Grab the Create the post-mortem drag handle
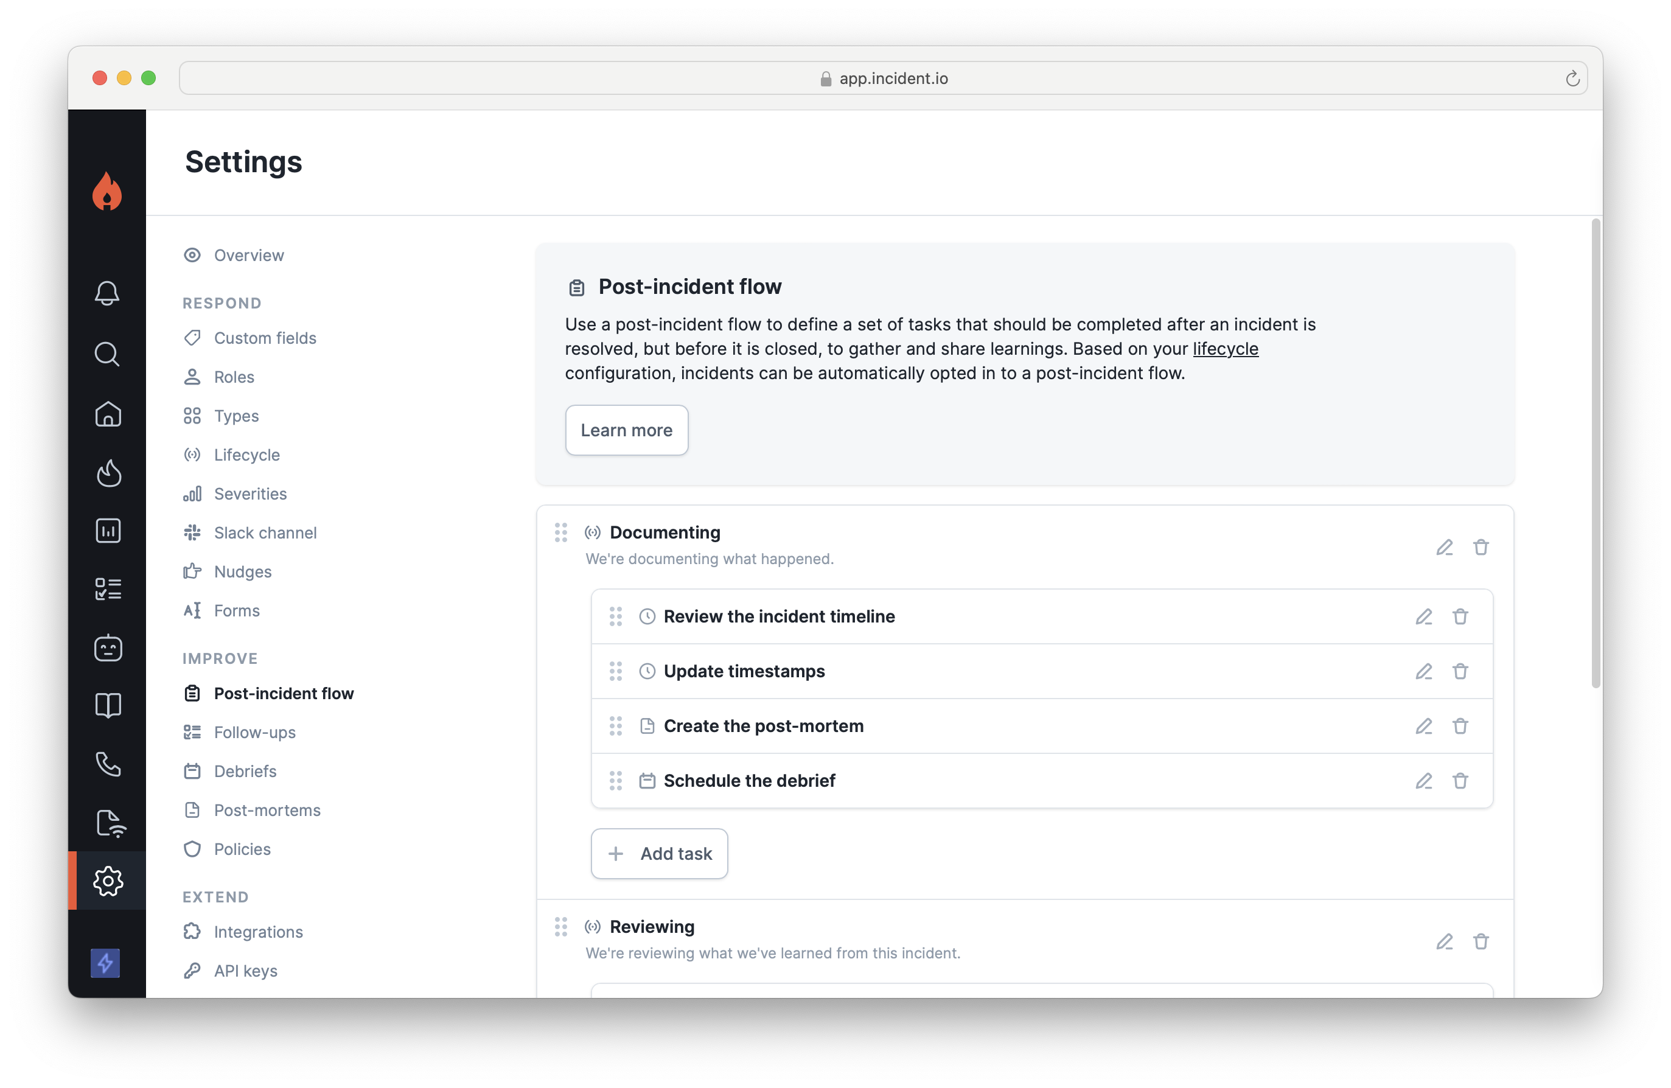This screenshot has width=1671, height=1088. (616, 726)
